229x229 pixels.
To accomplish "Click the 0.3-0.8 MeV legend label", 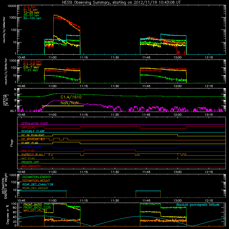I will pyautogui.click(x=33, y=65).
